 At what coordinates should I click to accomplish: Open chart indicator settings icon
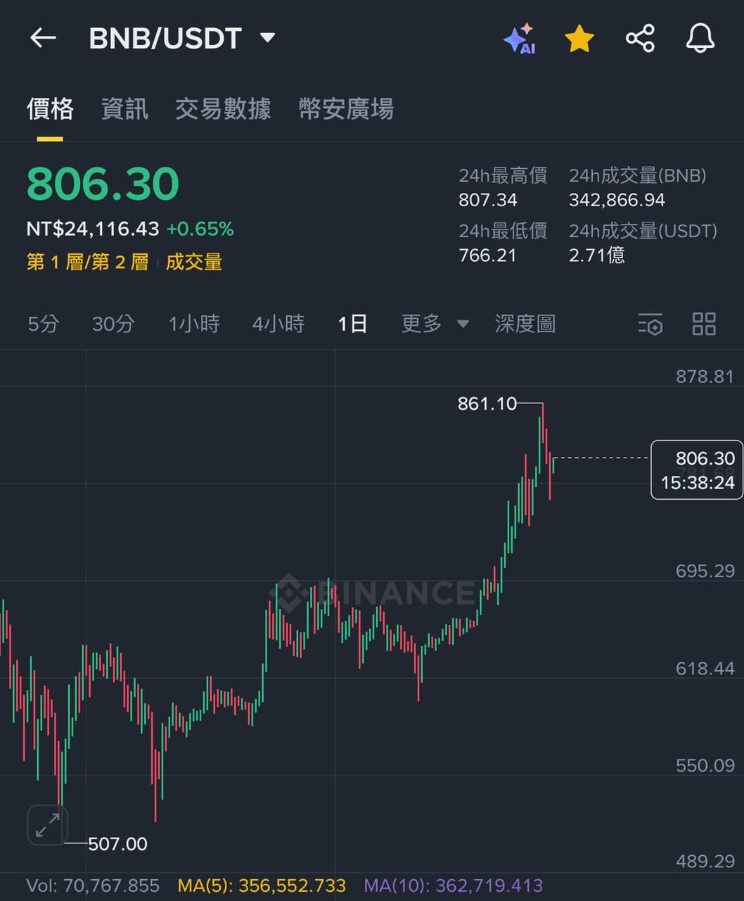pos(650,325)
